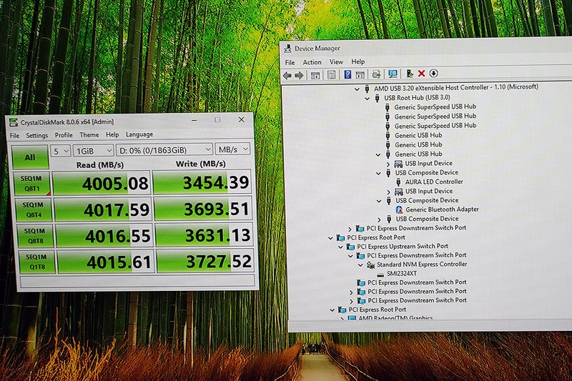Screen dimensions: 572x381
Task: Collapse the AMD USB 3.20 eXtensible Host Controller node
Action: (357, 89)
